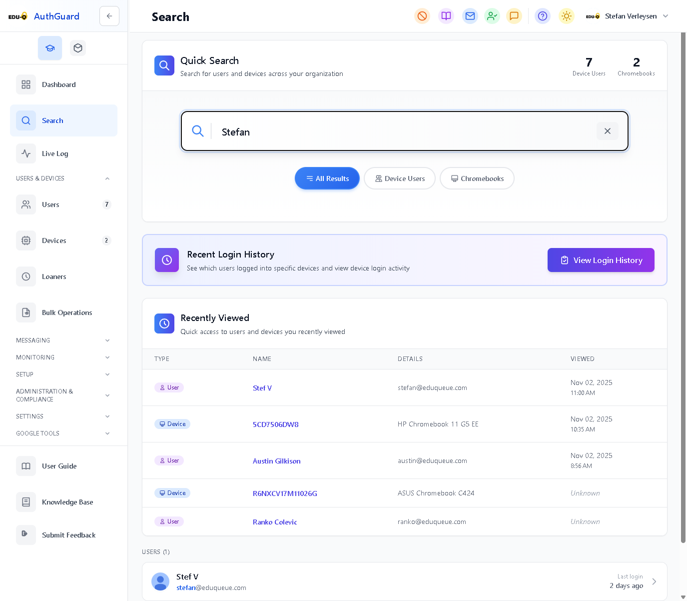Click the green user-check icon

click(492, 16)
